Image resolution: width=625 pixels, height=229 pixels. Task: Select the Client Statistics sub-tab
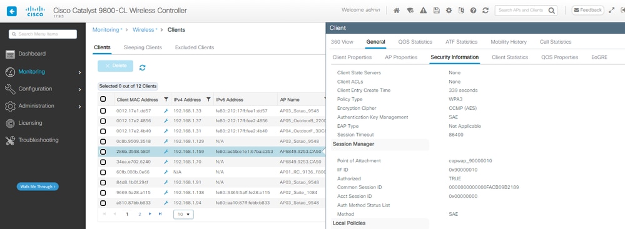click(510, 57)
